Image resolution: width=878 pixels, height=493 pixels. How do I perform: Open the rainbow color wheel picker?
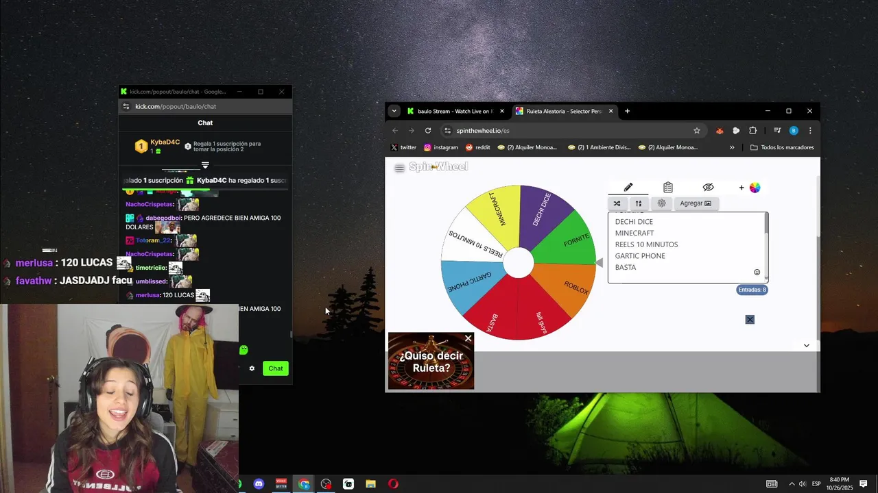pyautogui.click(x=755, y=188)
